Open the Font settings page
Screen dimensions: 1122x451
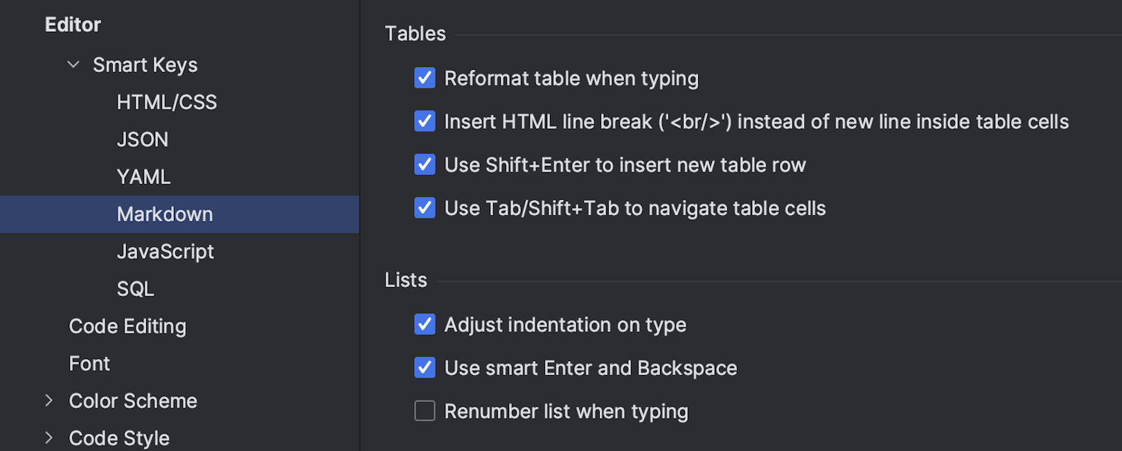89,364
